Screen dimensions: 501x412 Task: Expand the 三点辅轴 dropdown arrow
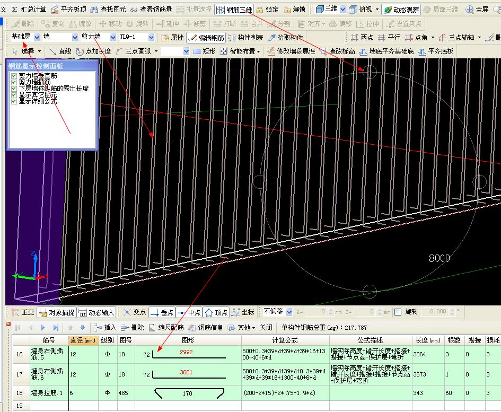[479, 38]
